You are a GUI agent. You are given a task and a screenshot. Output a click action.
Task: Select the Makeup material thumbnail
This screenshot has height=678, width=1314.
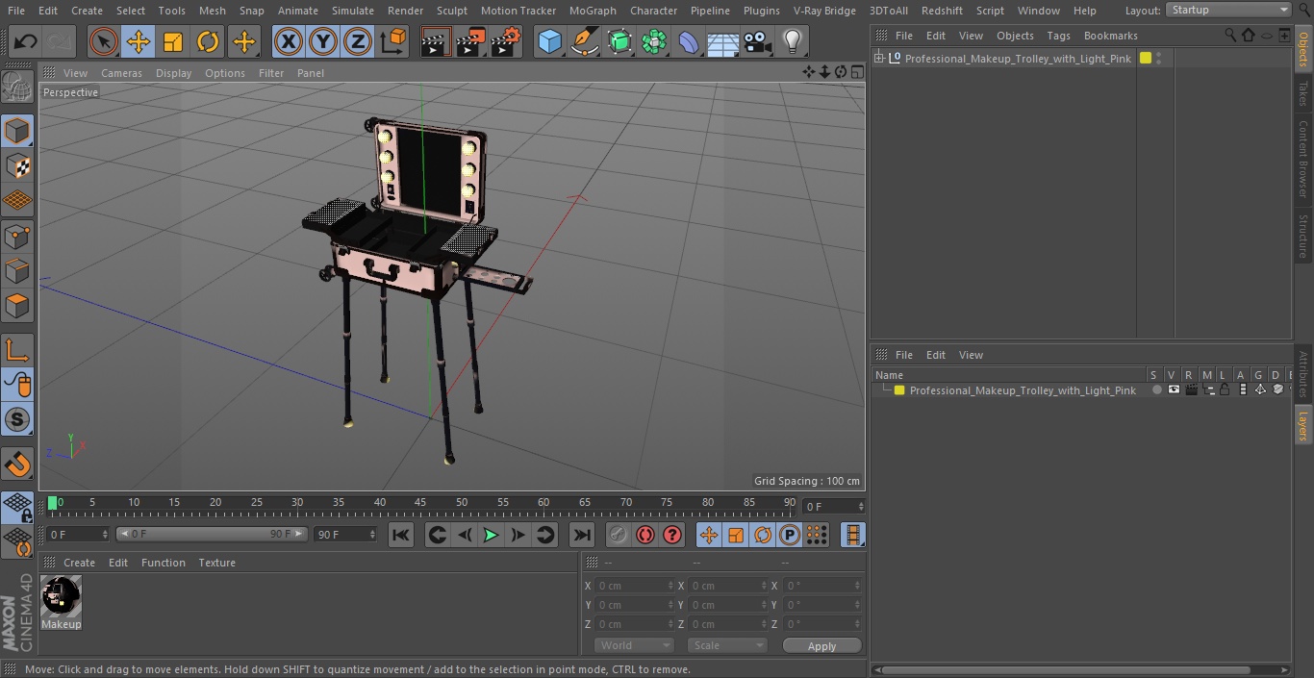click(x=62, y=597)
